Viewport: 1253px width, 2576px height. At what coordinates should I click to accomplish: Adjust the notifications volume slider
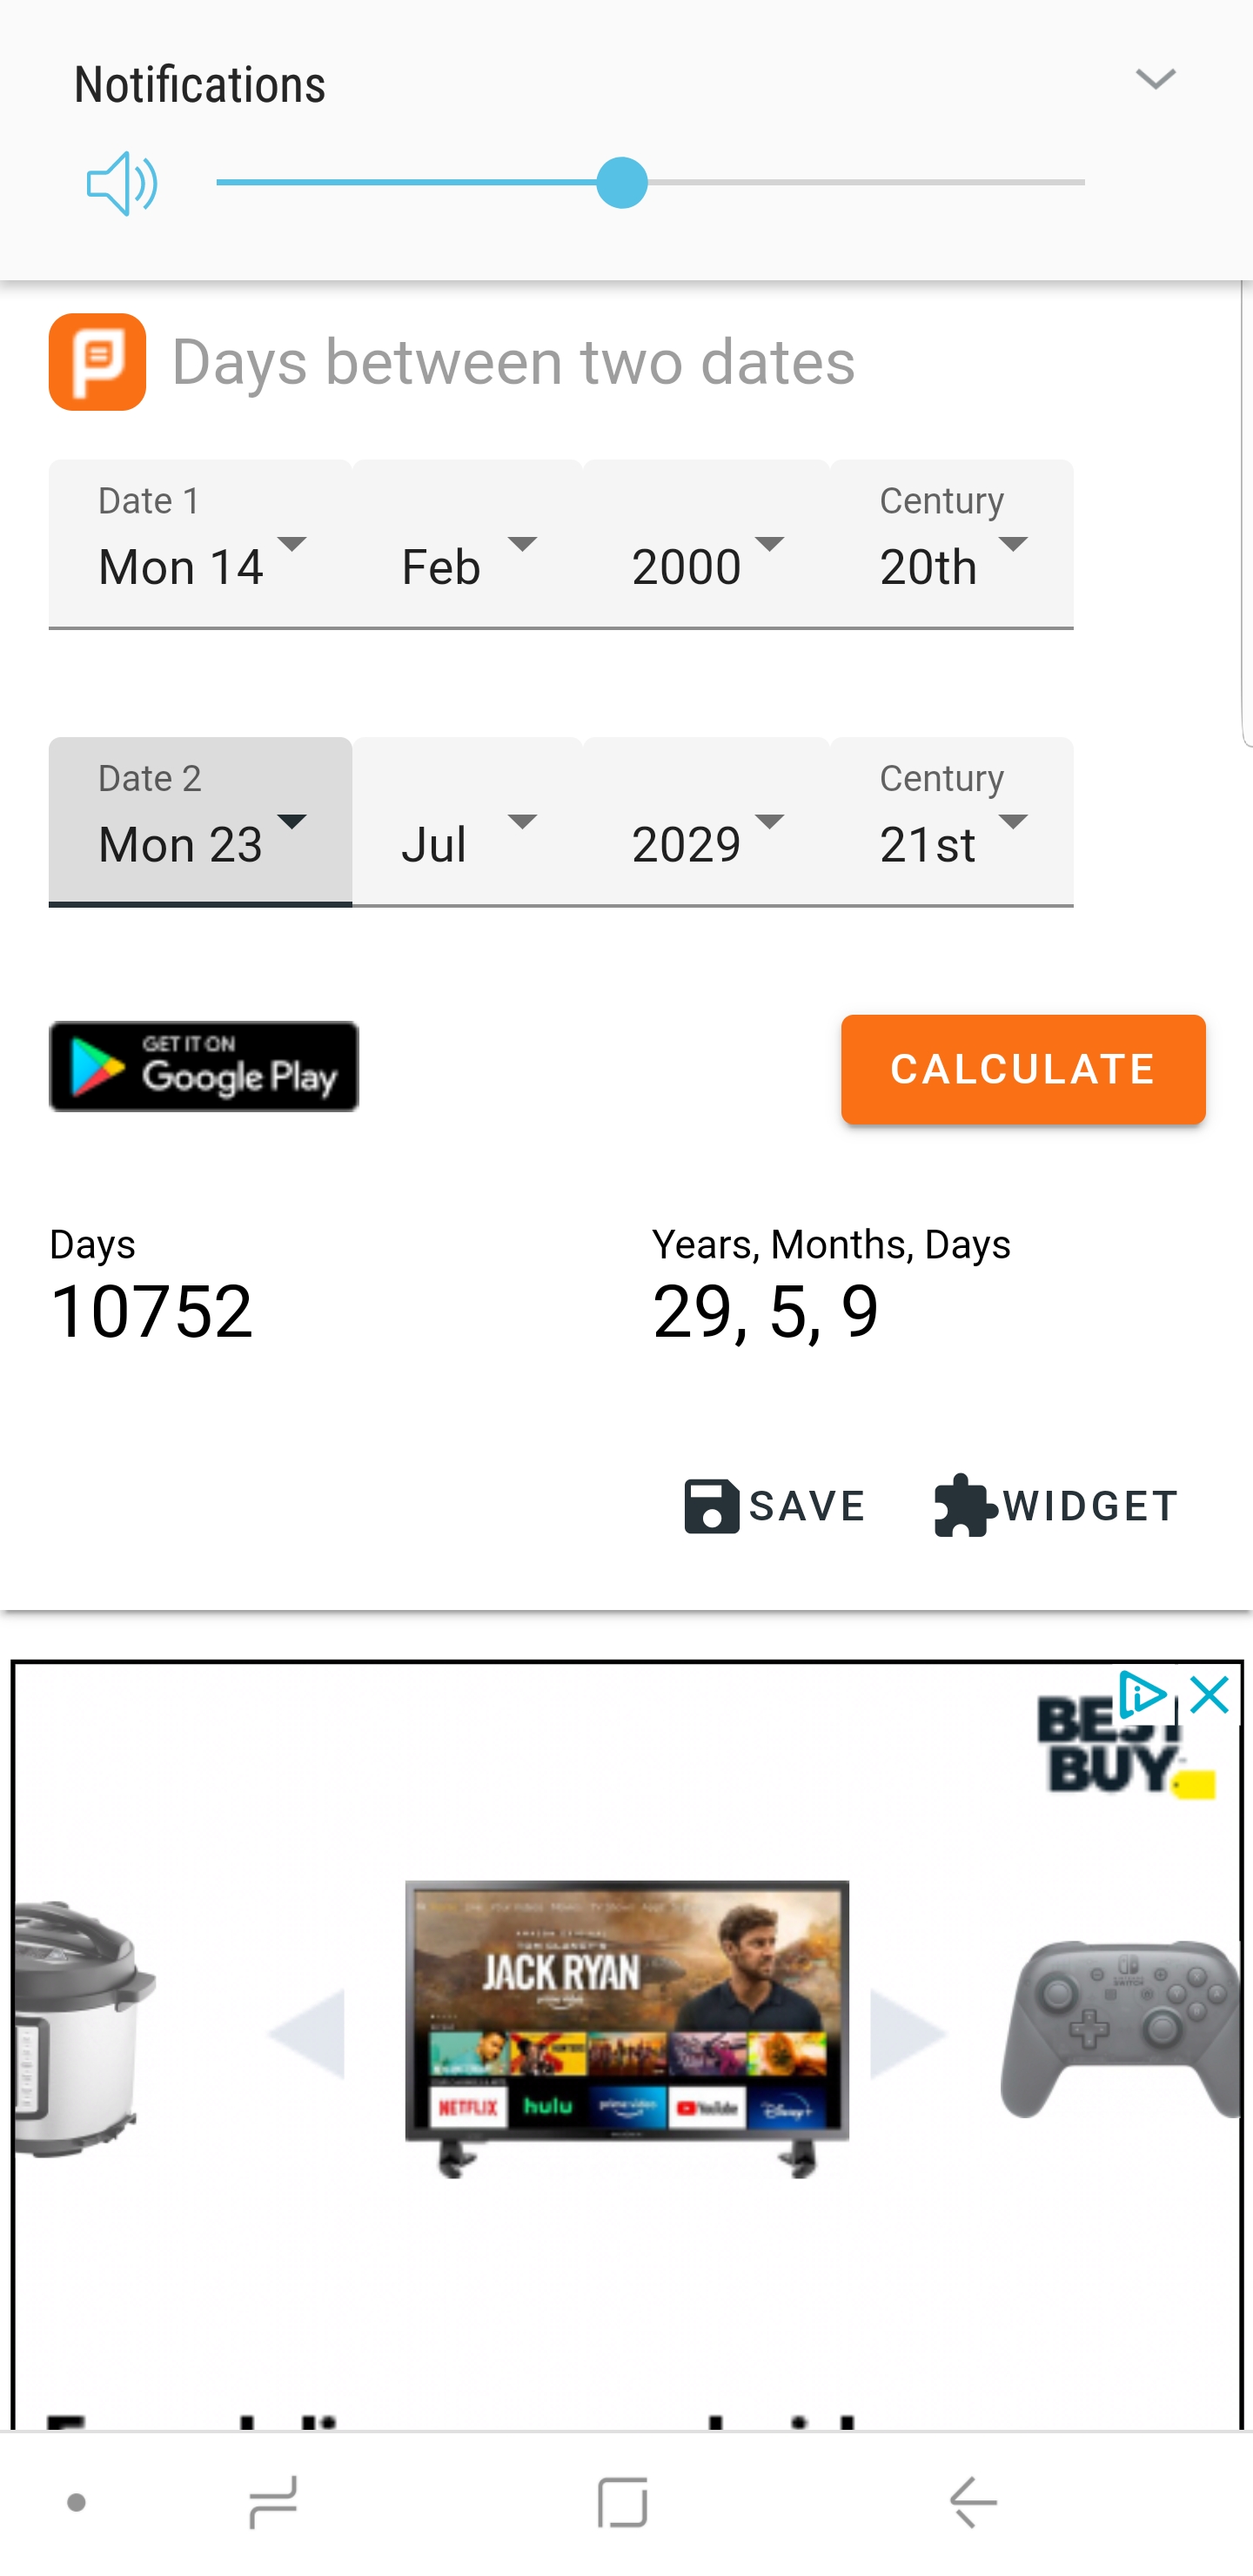622,183
